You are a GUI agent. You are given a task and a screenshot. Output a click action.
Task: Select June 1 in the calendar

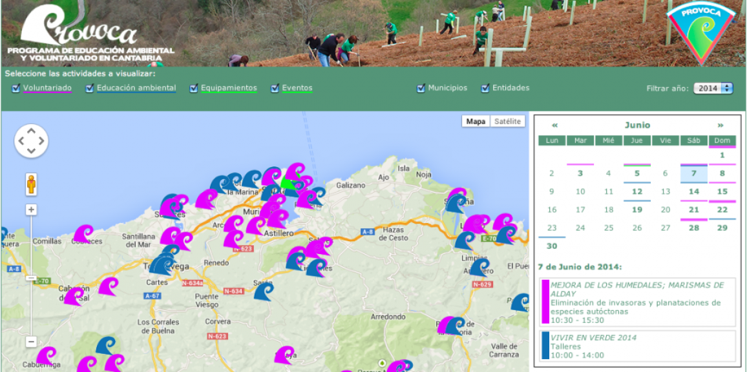(x=722, y=155)
